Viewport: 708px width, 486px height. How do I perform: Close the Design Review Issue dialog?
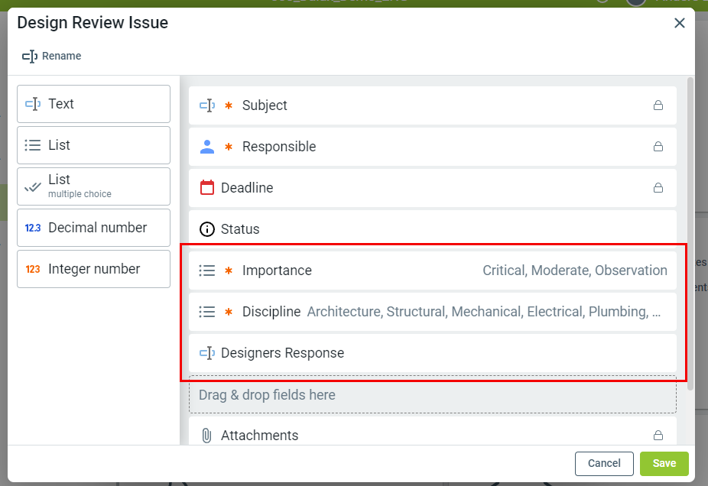[679, 23]
